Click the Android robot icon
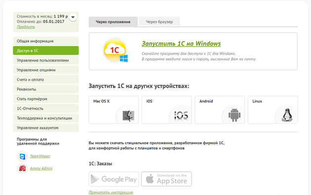Screen dimensions: 311x195 234,115
